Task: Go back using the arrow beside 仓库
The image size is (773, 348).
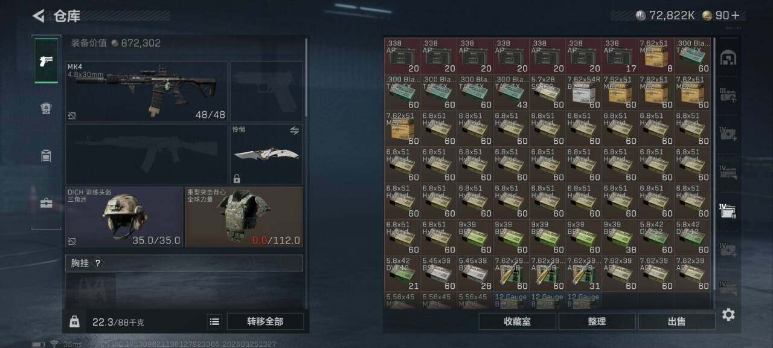Action: tap(39, 16)
